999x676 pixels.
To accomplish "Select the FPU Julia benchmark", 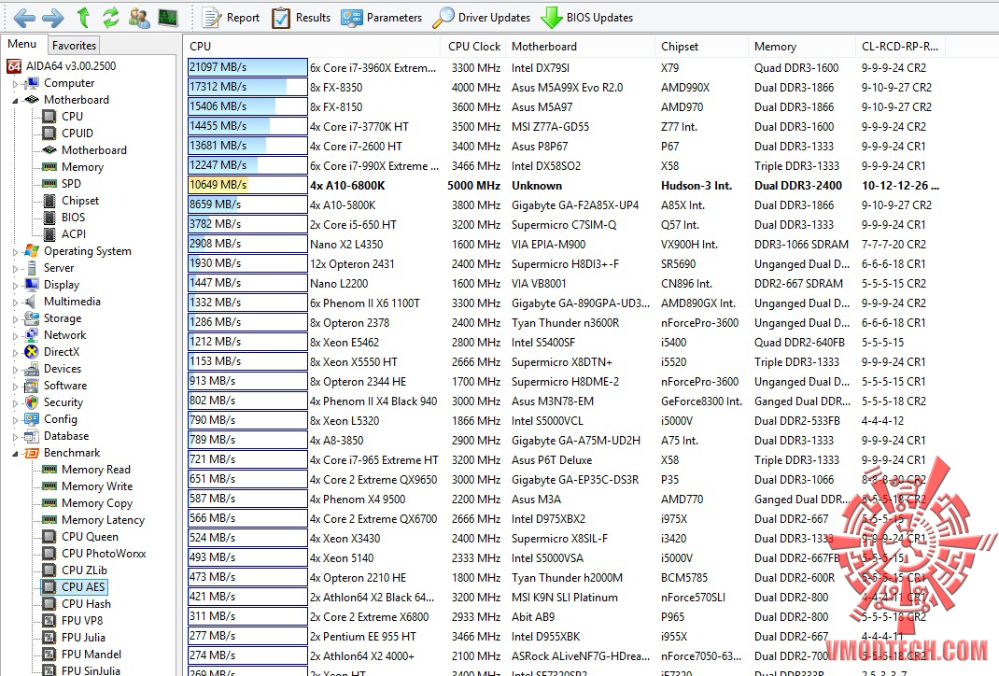I will point(74,637).
